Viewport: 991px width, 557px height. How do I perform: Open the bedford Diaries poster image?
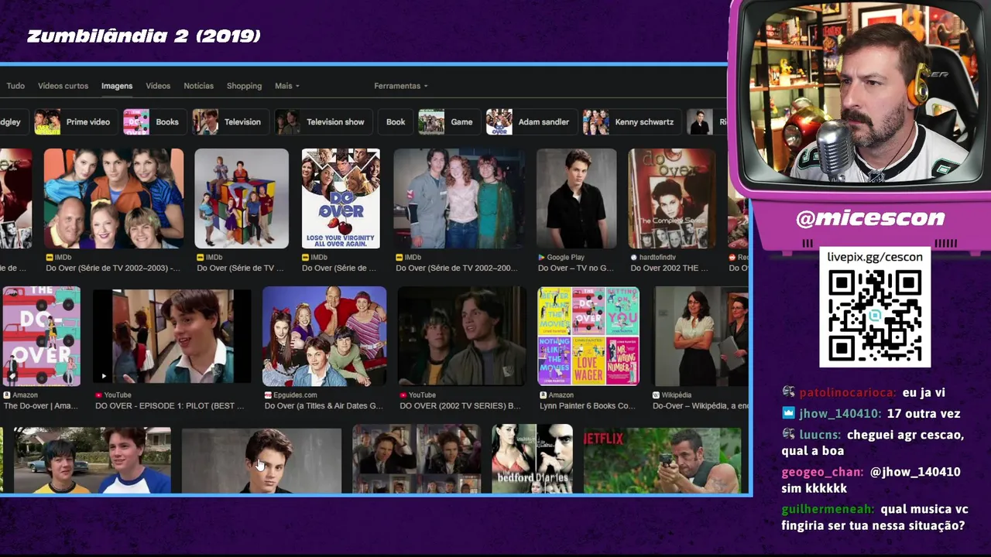click(533, 459)
